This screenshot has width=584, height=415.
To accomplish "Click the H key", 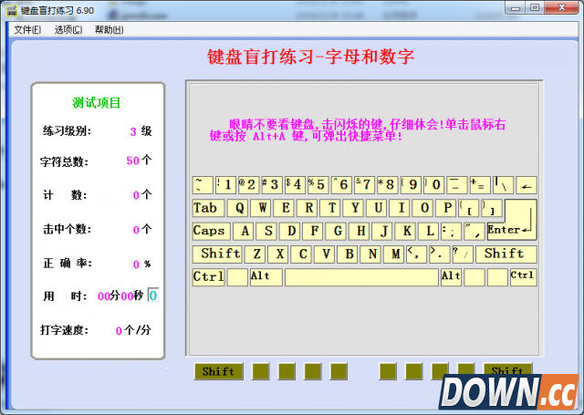I will coord(359,231).
